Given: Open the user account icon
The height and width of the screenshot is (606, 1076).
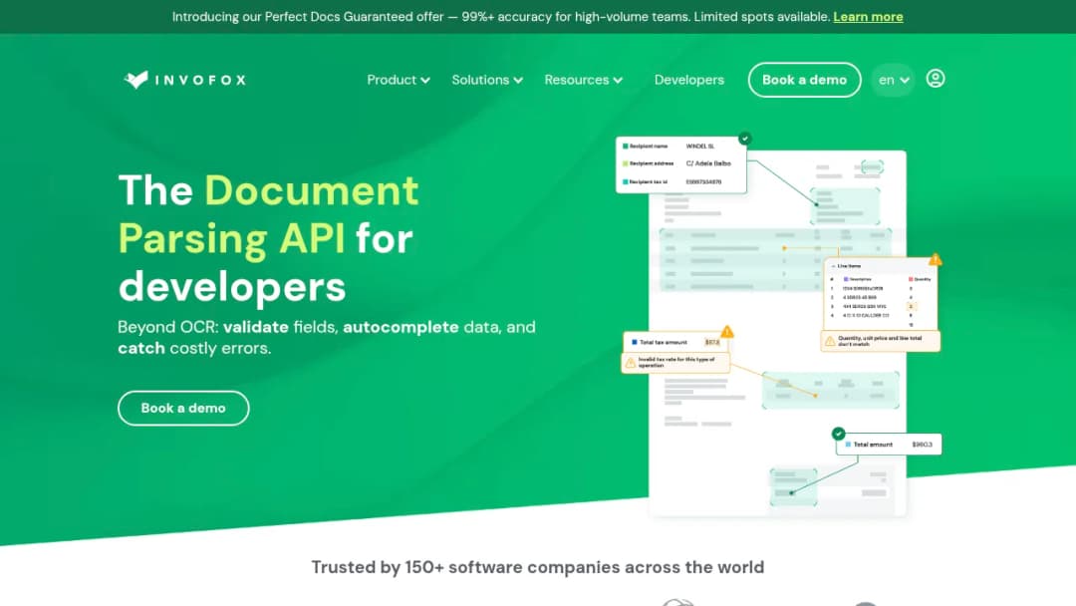Looking at the screenshot, I should click(x=935, y=79).
